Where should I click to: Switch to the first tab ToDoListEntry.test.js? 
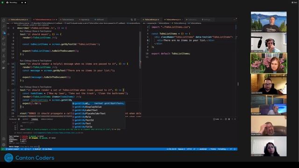19,20
